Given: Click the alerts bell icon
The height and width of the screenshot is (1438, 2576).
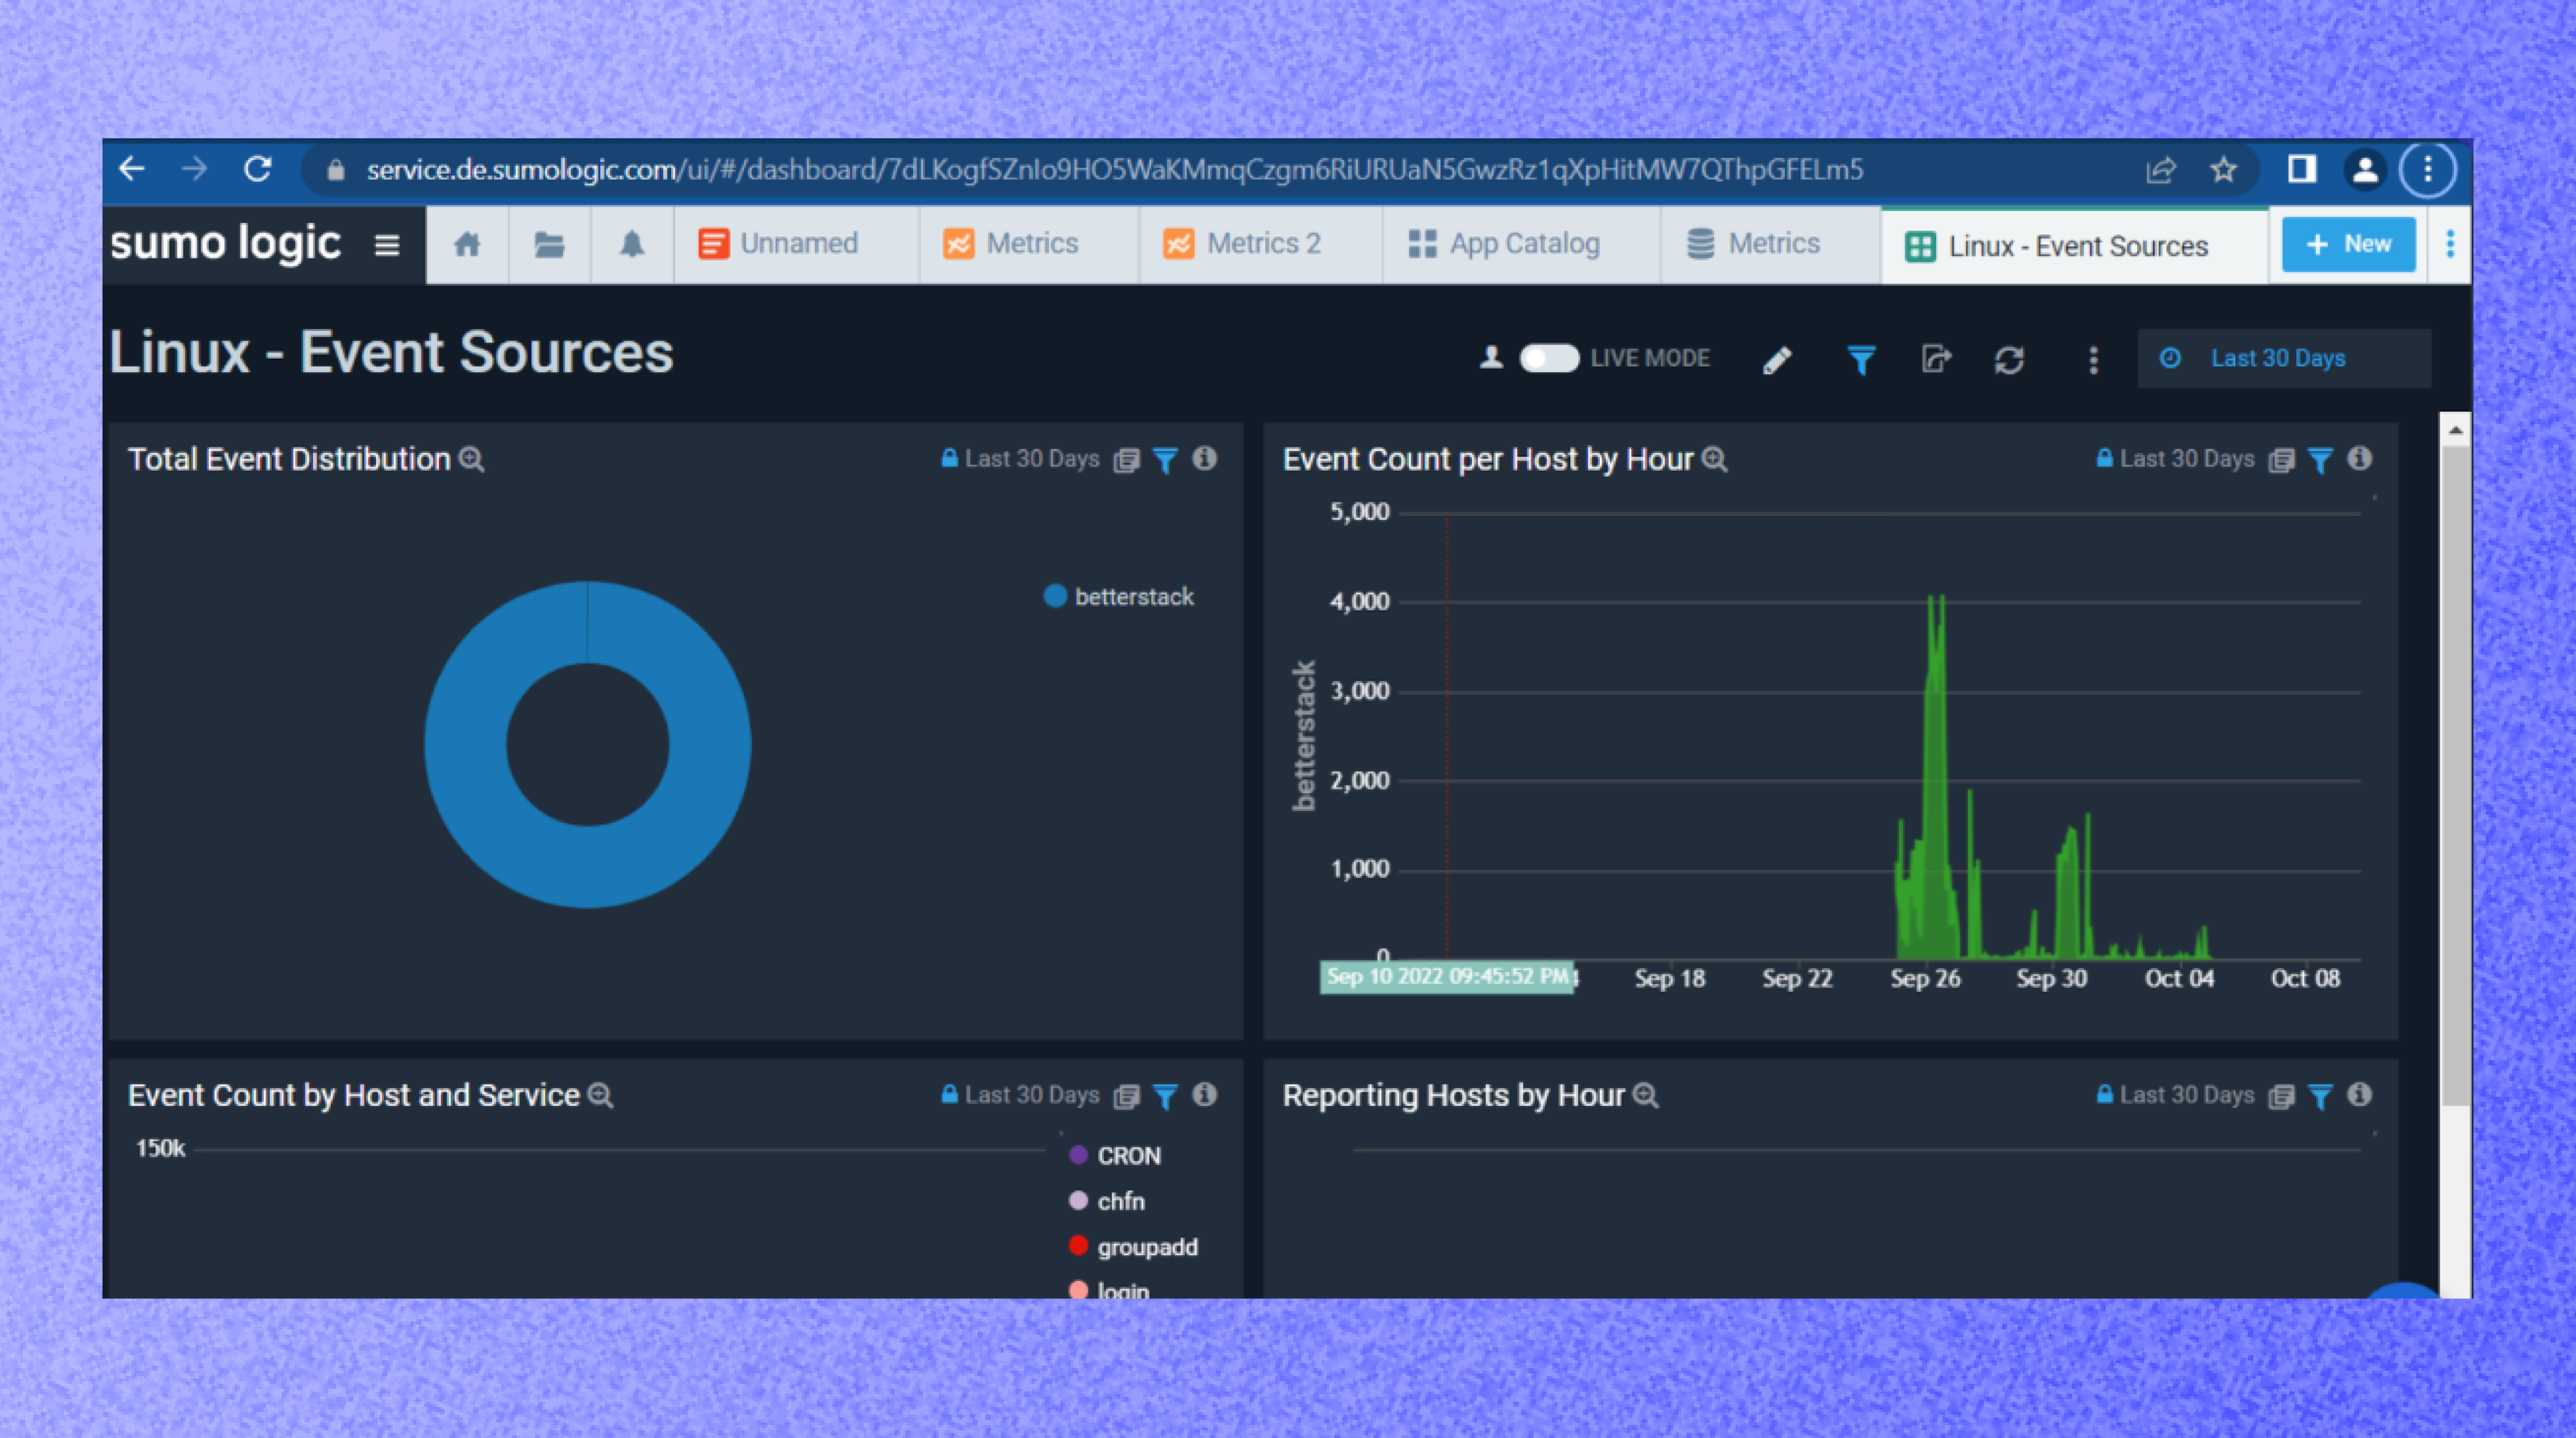Looking at the screenshot, I should pos(632,245).
